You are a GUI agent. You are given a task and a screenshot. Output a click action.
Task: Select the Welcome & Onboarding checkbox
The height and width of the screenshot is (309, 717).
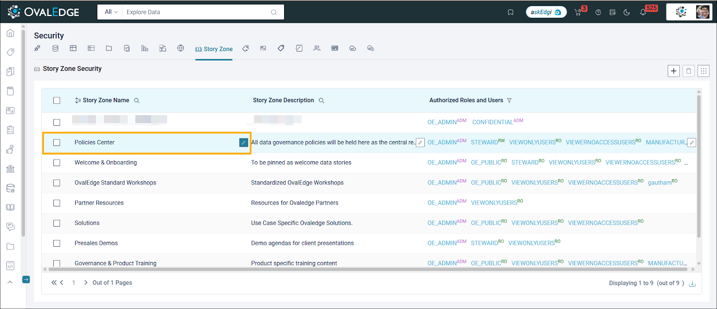(x=56, y=163)
